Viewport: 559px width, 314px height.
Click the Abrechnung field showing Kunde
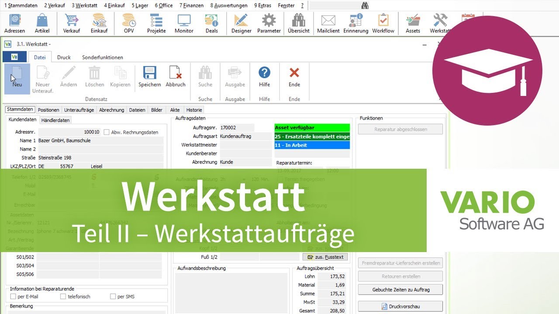pyautogui.click(x=245, y=162)
